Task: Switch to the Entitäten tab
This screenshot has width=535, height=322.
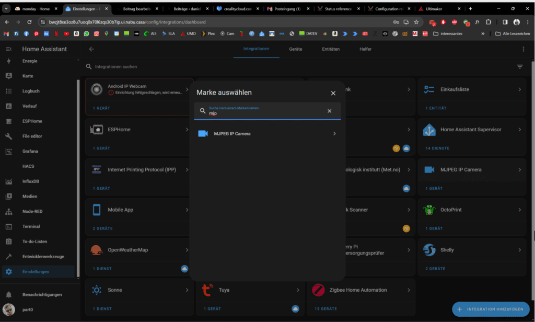Action: tap(331, 49)
